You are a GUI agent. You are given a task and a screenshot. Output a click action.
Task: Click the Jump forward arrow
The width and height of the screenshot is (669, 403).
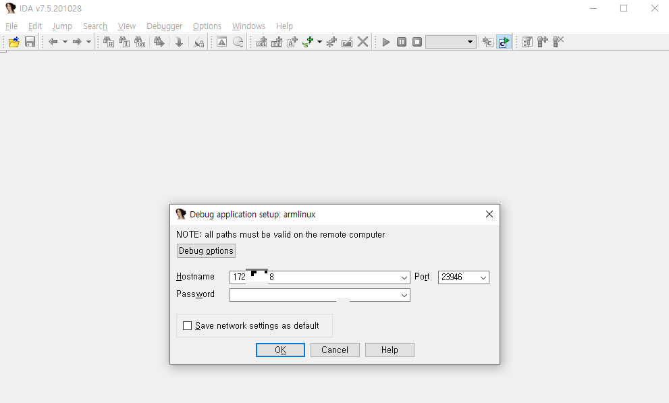77,42
